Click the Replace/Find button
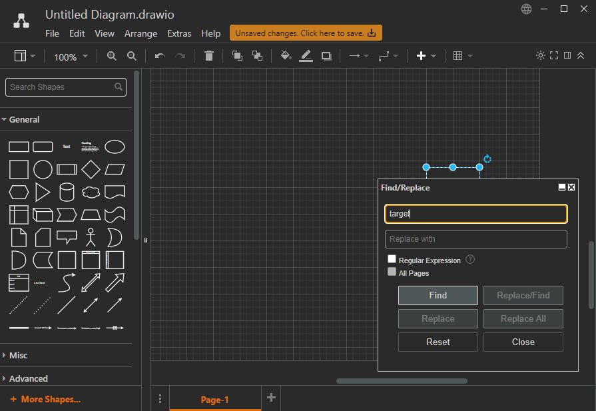 click(523, 295)
